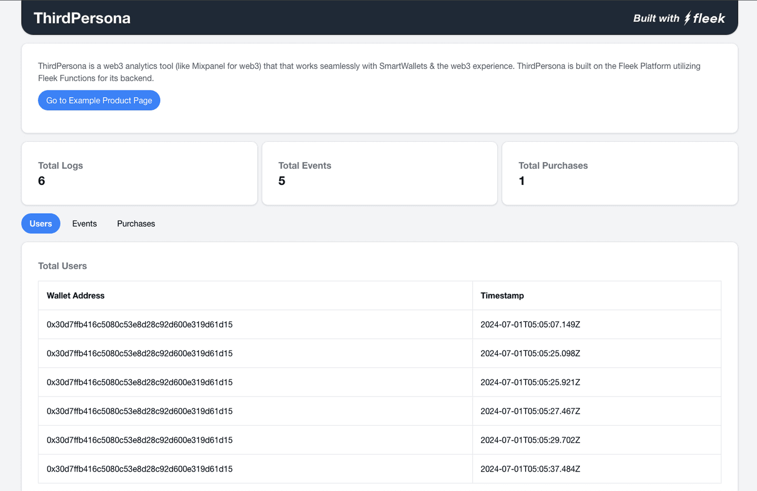The image size is (757, 491).
Task: Switch to the Events tab
Action: [85, 224]
